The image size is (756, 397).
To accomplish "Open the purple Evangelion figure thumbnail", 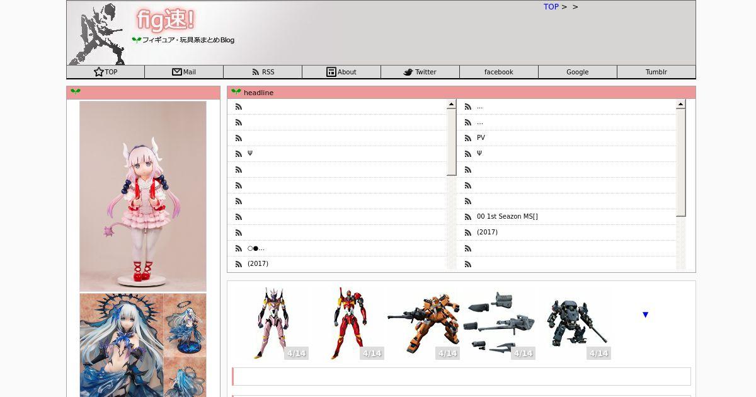I will [x=272, y=323].
